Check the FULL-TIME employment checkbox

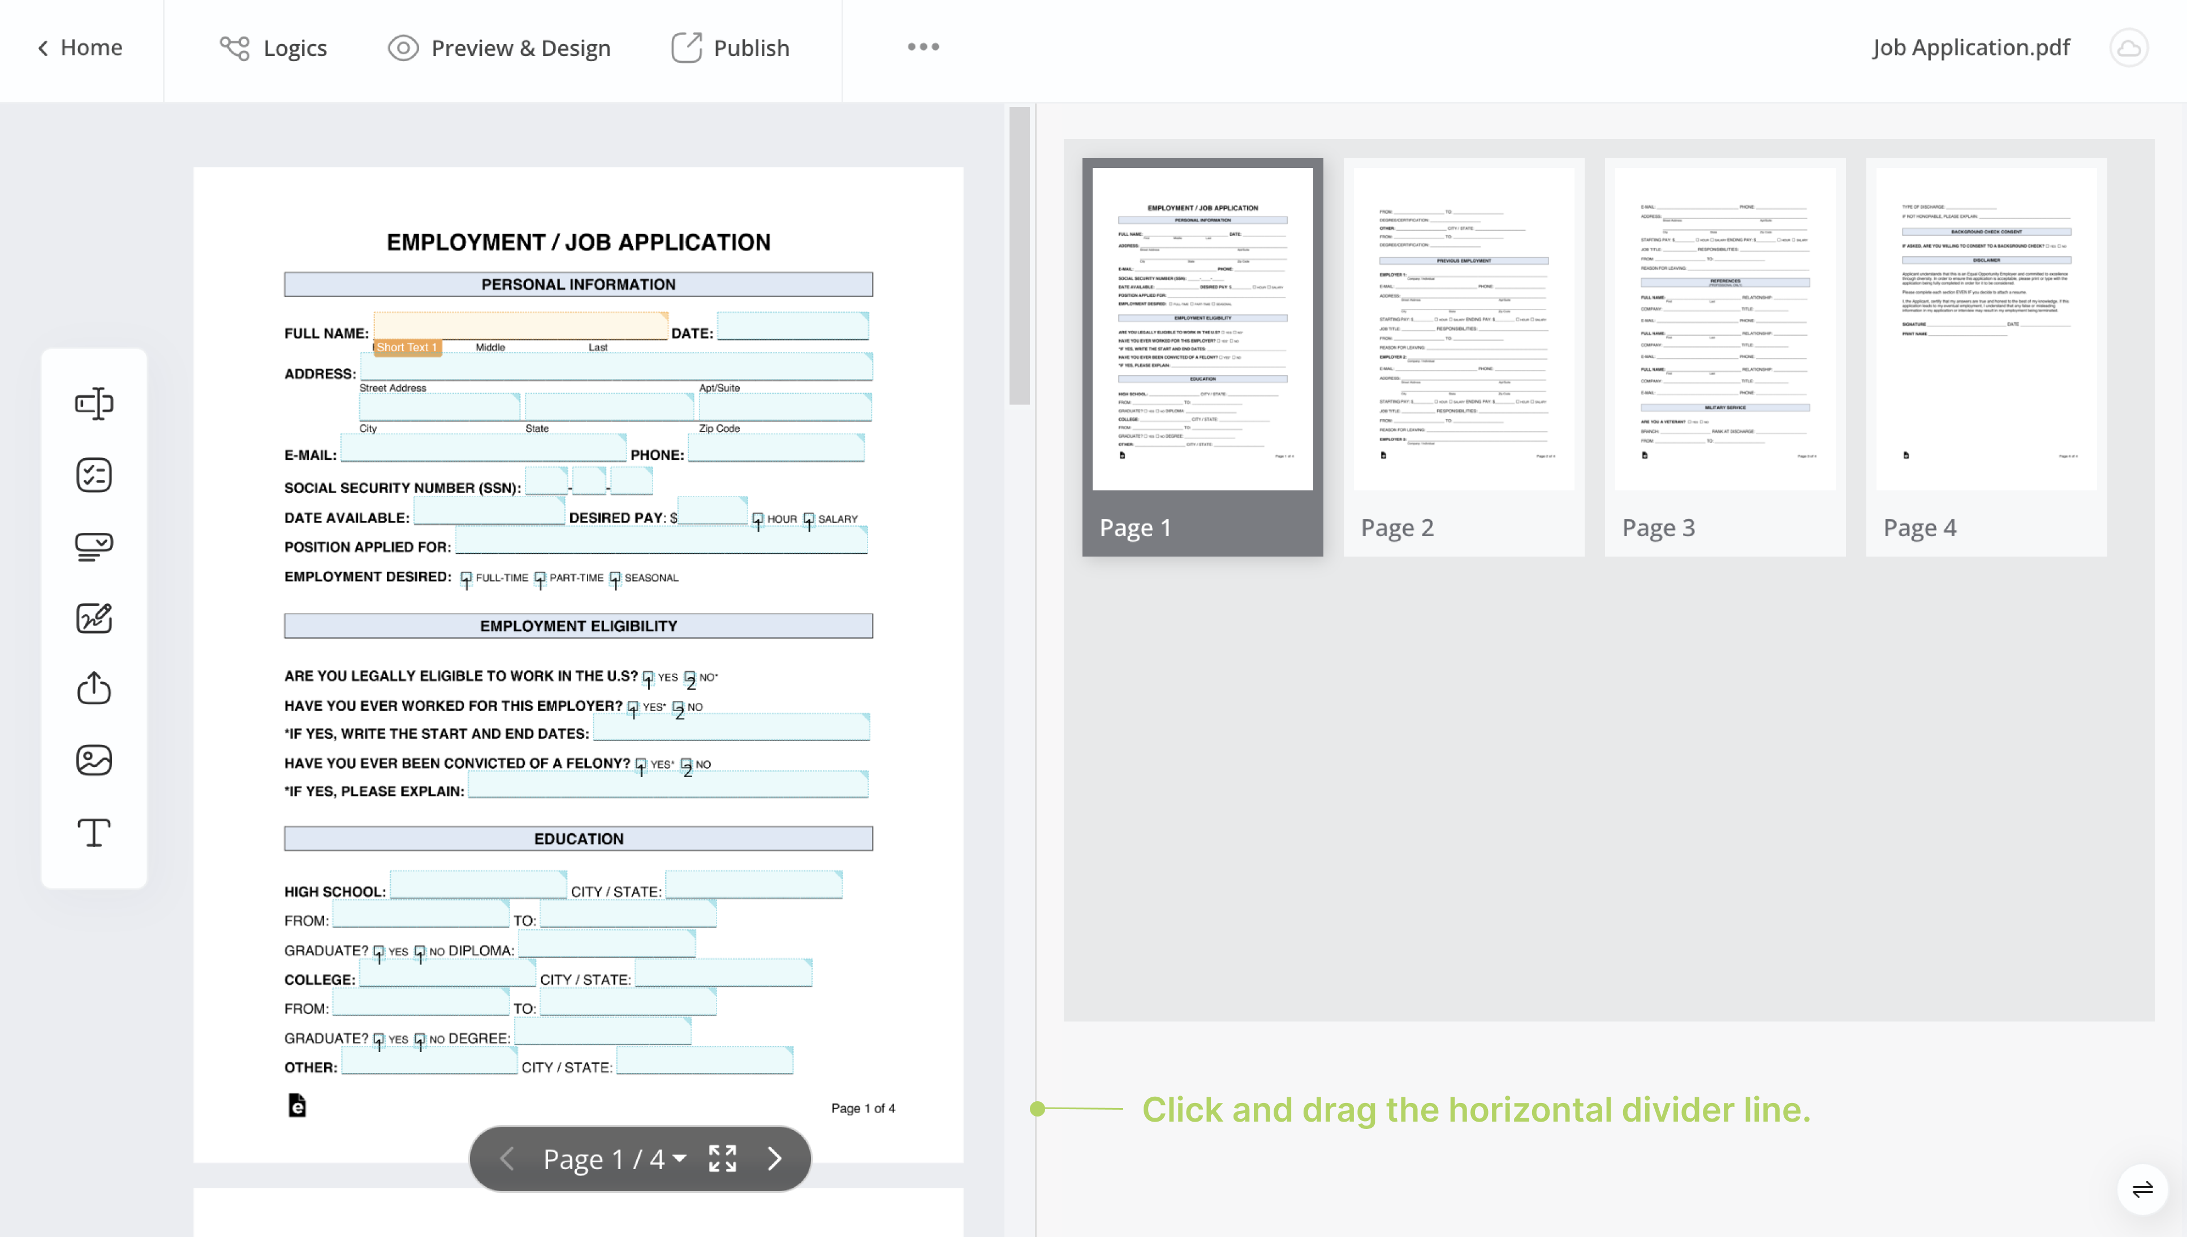(x=465, y=577)
